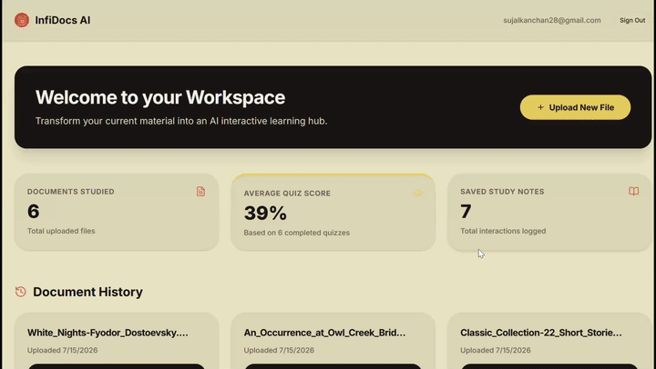Click the graduation cap icon on Average Quiz Score
Image resolution: width=656 pixels, height=369 pixels.
(x=417, y=193)
